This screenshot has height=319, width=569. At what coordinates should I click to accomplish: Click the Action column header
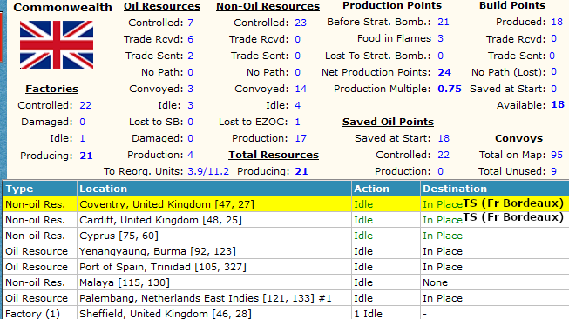(386, 189)
